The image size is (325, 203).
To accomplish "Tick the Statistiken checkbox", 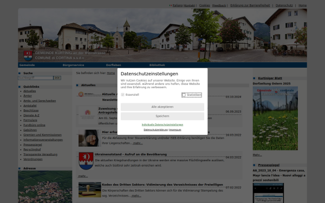I will point(184,95).
